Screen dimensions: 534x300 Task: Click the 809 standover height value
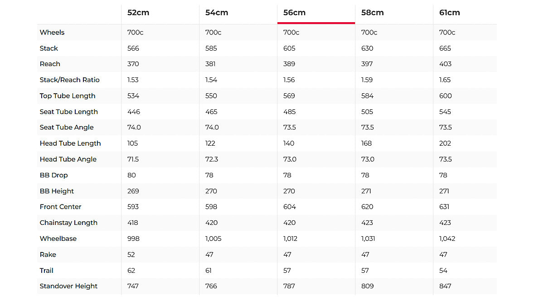pos(367,286)
